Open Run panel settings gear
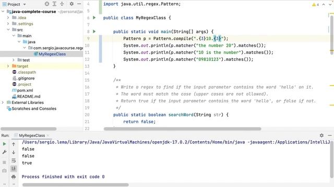The image size is (334, 187). click(x=321, y=135)
